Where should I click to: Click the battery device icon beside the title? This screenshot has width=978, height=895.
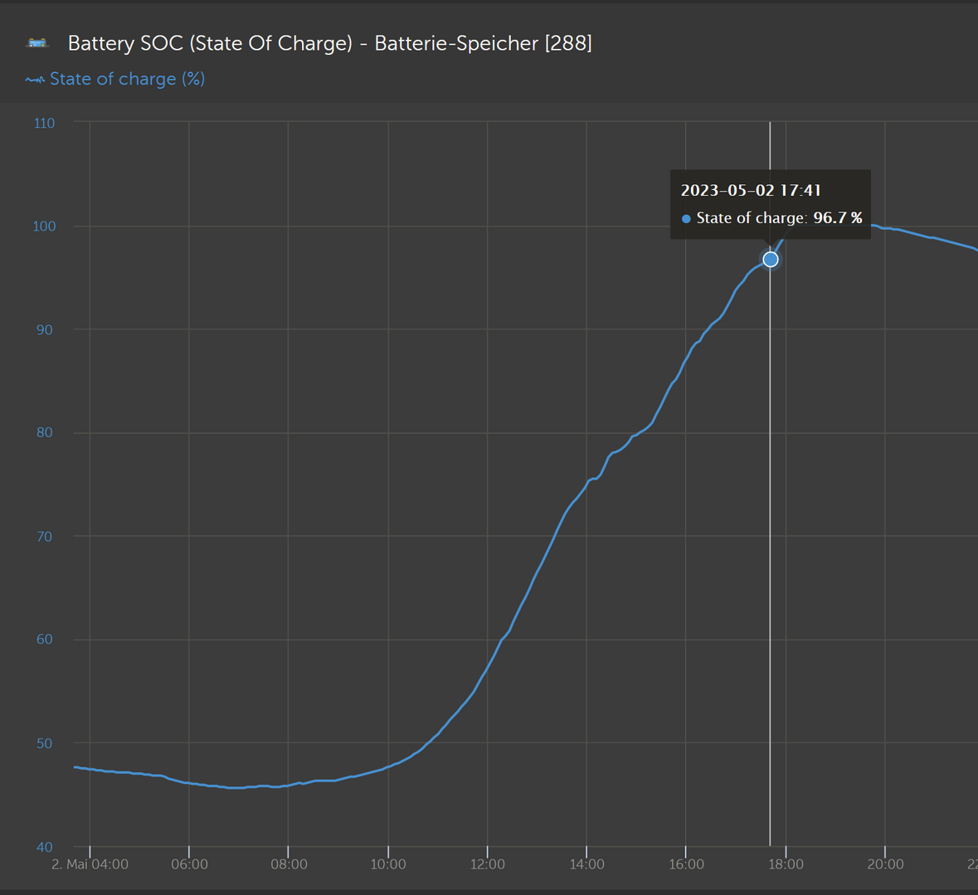point(37,43)
